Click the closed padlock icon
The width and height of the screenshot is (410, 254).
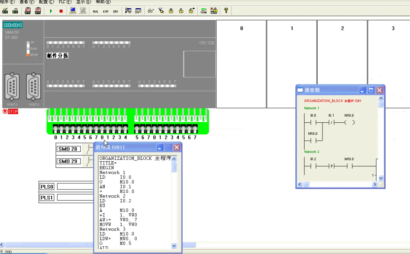(171, 11)
